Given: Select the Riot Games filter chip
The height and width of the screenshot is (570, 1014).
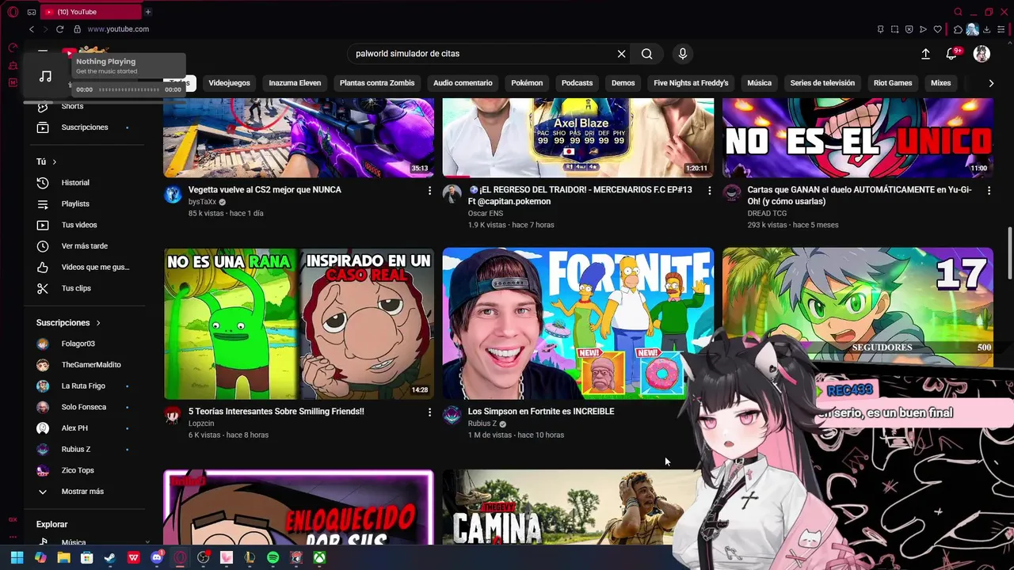Looking at the screenshot, I should pos(893,83).
